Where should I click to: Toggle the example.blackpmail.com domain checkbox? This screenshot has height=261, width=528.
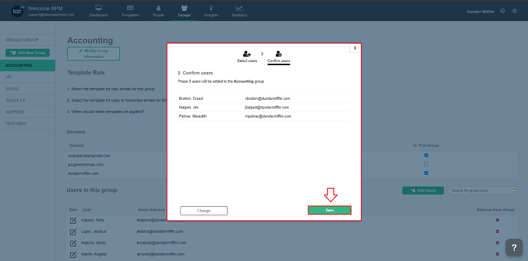tap(426, 155)
